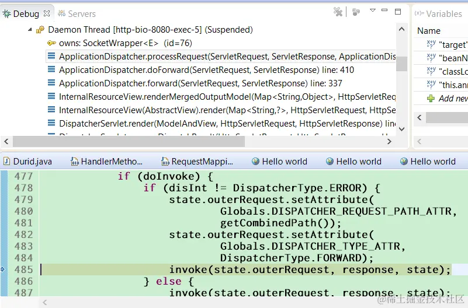Close the Debug view with X icon
Image resolution: width=468 pixels, height=308 pixels.
[47, 13]
